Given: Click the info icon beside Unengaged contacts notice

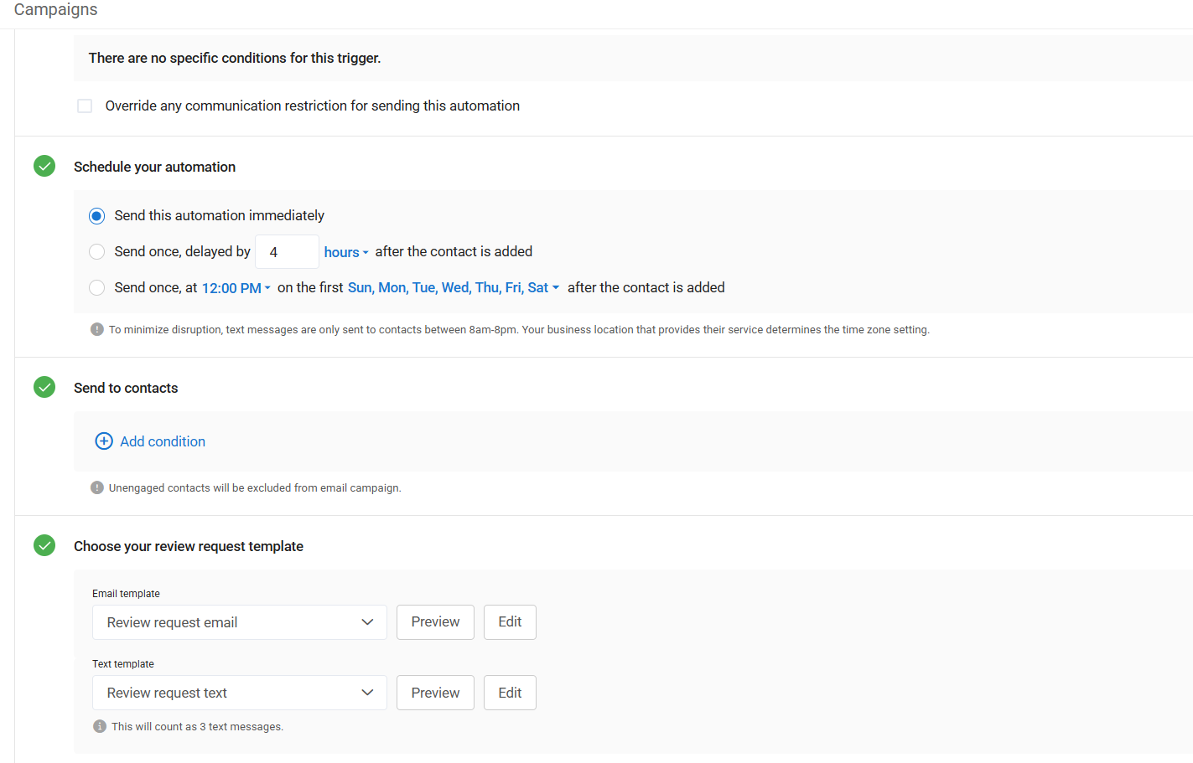Looking at the screenshot, I should pyautogui.click(x=97, y=487).
